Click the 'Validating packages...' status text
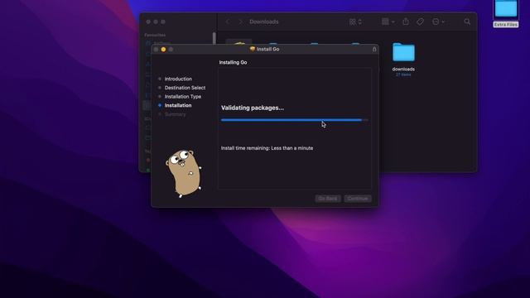530x298 pixels. 253,108
